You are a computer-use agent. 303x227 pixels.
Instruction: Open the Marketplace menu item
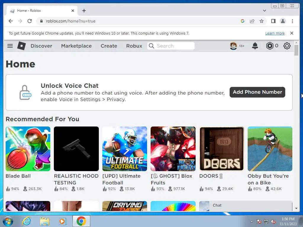76,46
